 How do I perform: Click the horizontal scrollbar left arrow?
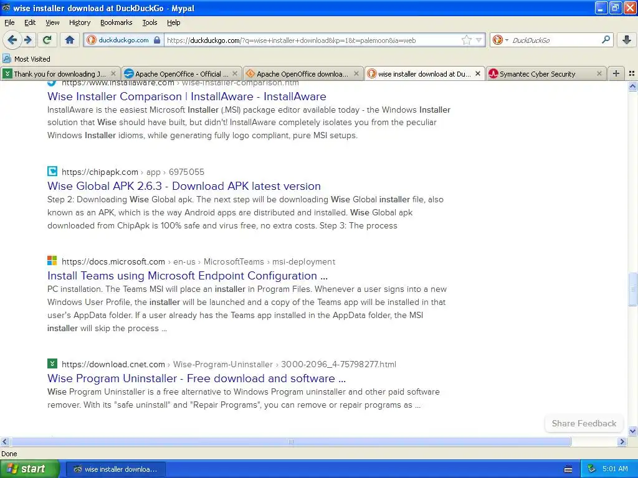[x=4, y=441]
